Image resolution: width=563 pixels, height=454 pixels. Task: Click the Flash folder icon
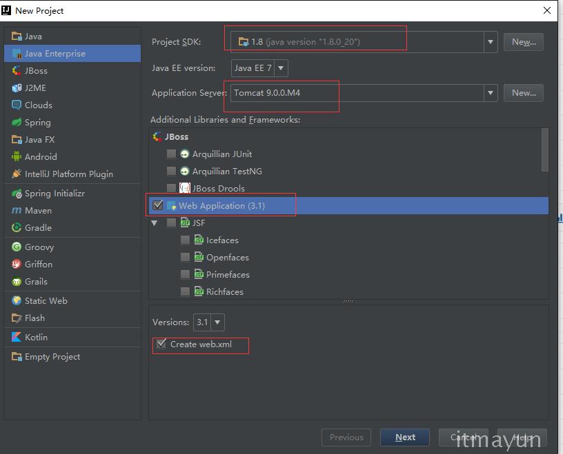pos(17,318)
